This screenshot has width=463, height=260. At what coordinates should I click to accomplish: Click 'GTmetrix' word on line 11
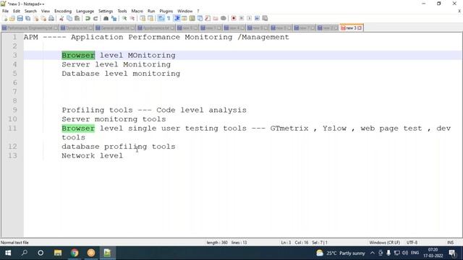coord(289,129)
